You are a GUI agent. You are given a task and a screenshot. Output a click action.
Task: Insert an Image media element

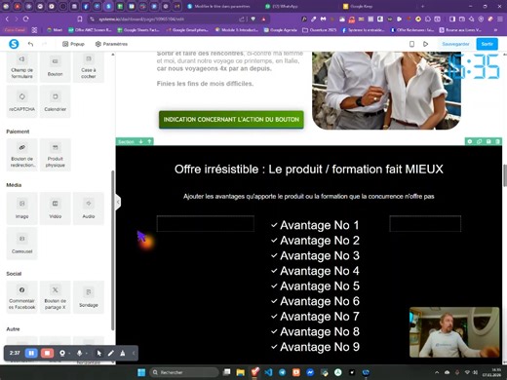[x=21, y=209]
